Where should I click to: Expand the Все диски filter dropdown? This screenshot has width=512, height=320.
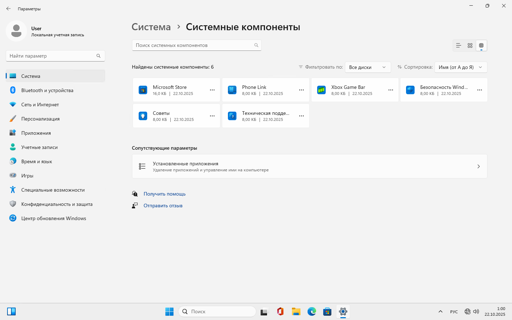pos(368,67)
